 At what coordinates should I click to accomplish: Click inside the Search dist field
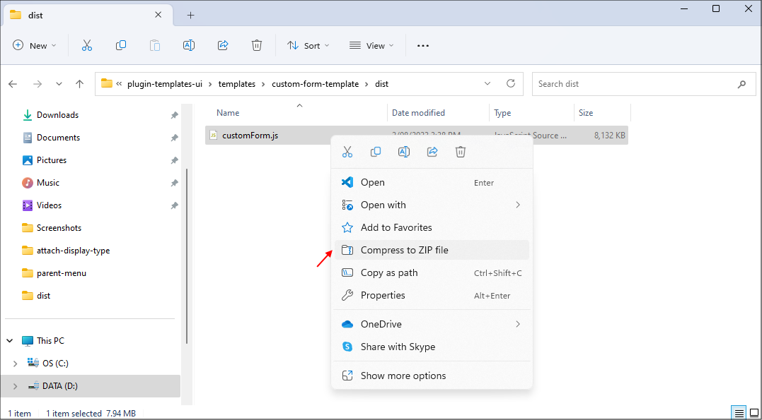tap(637, 83)
